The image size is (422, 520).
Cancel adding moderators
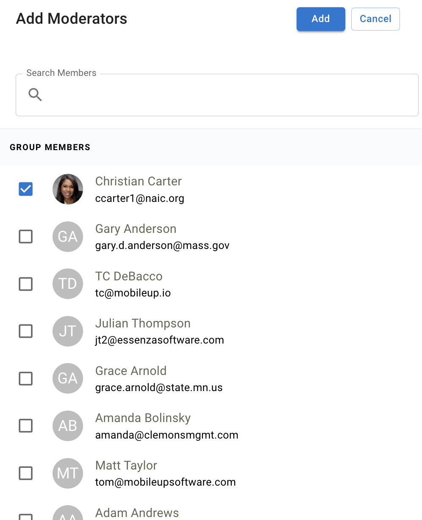(x=375, y=19)
